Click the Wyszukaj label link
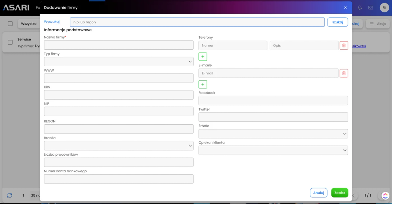This screenshot has width=393, height=205. pos(52,22)
